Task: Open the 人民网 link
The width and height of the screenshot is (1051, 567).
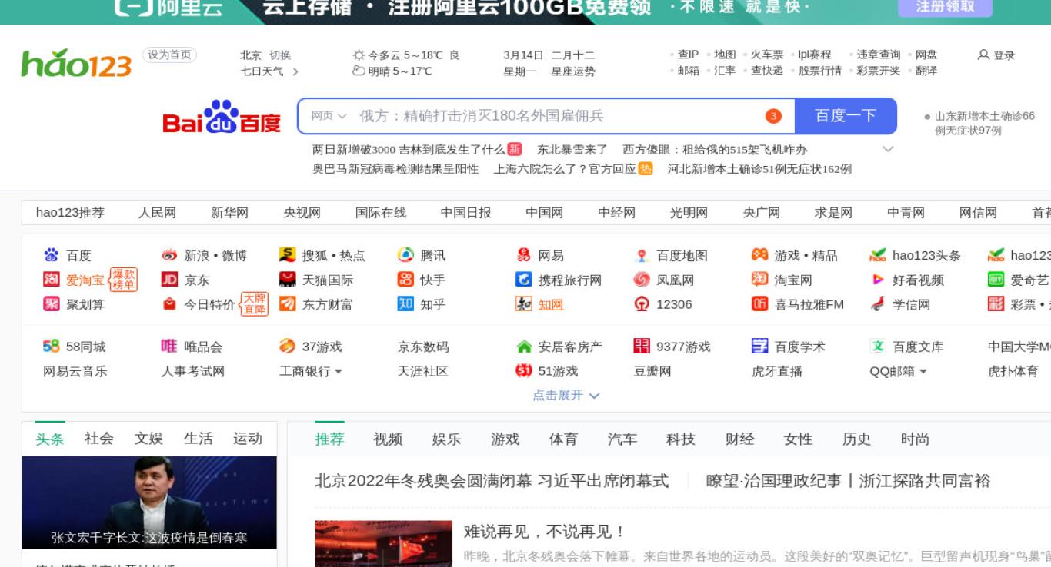Action: 157,213
